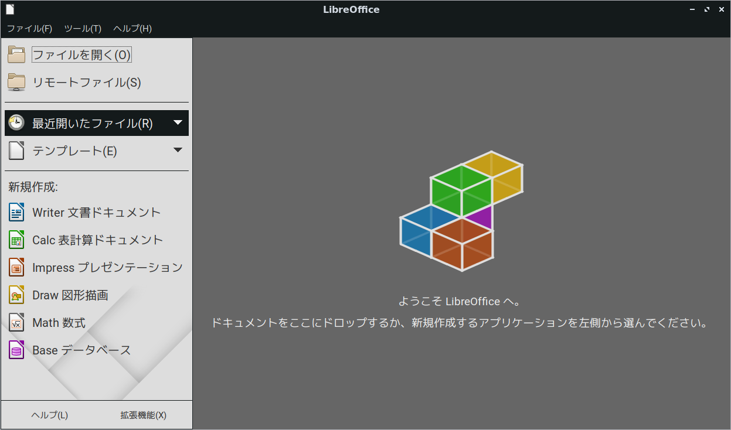Viewport: 731px width, 430px height.
Task: Close the LibreOffice window
Action: 722,9
